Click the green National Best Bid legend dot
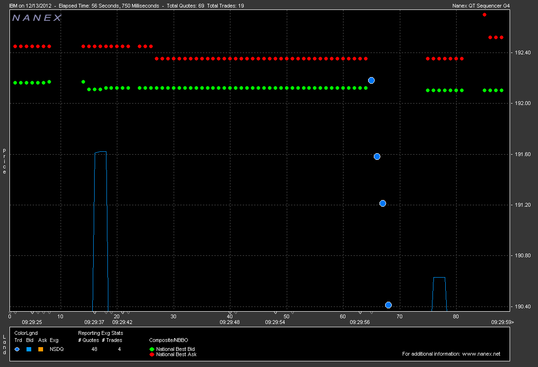This screenshot has width=538, height=367. [152, 349]
